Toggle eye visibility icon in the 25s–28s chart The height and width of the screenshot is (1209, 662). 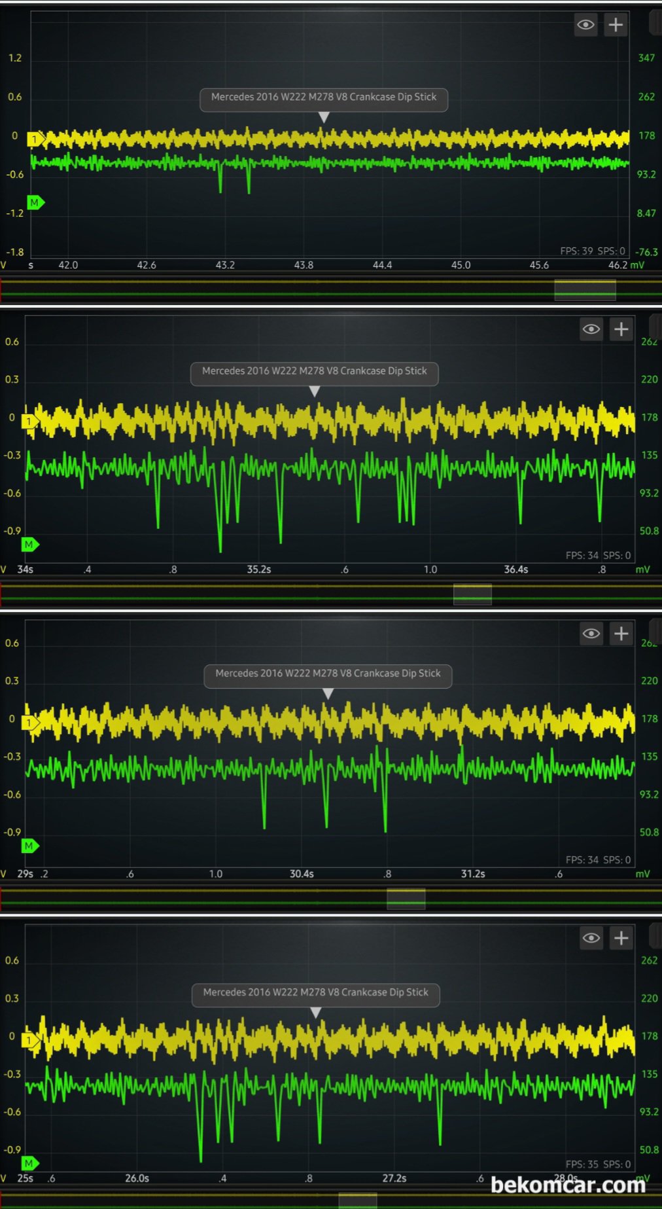(591, 938)
